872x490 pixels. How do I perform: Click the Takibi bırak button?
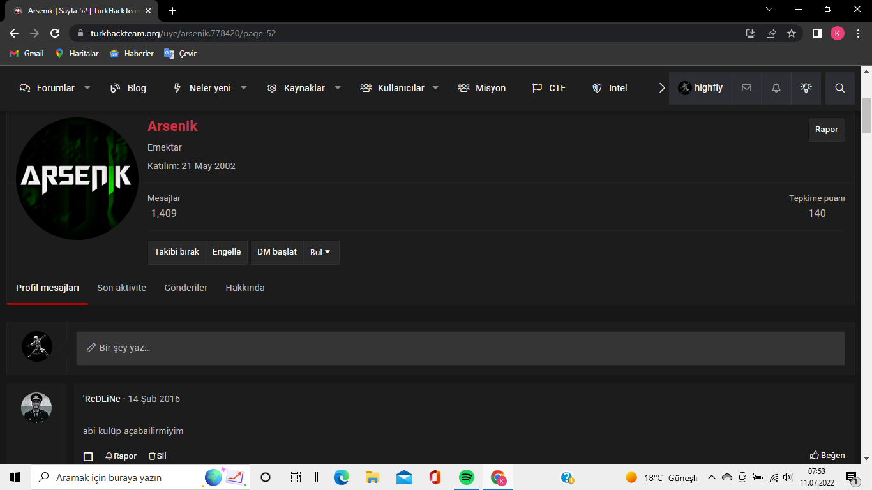(x=177, y=252)
